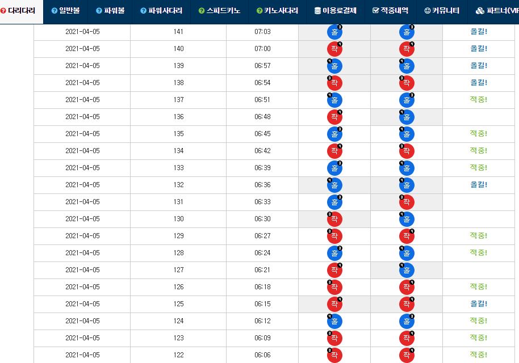The height and width of the screenshot is (363, 519).
Task: Select round number 123 cell
Action: 178,338
